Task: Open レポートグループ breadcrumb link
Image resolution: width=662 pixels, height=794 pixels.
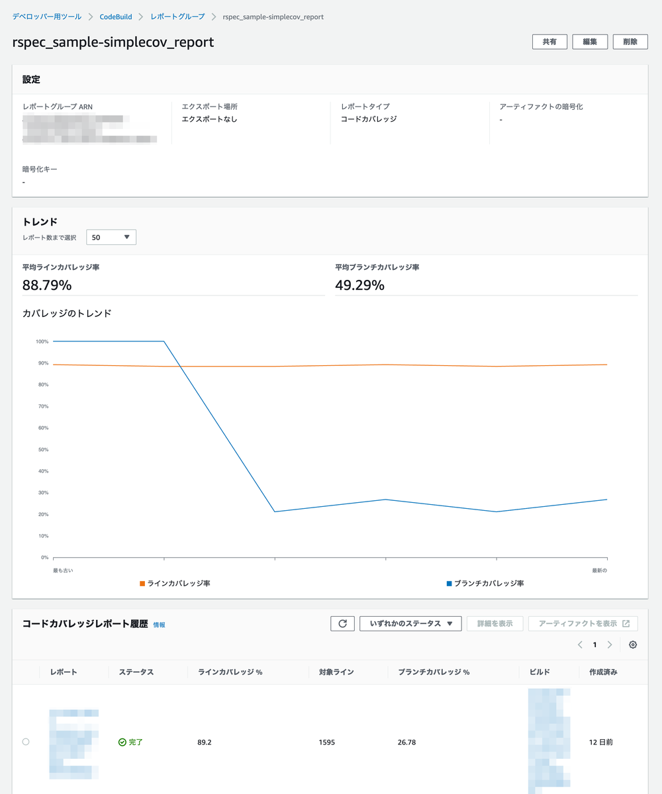Action: (x=177, y=16)
